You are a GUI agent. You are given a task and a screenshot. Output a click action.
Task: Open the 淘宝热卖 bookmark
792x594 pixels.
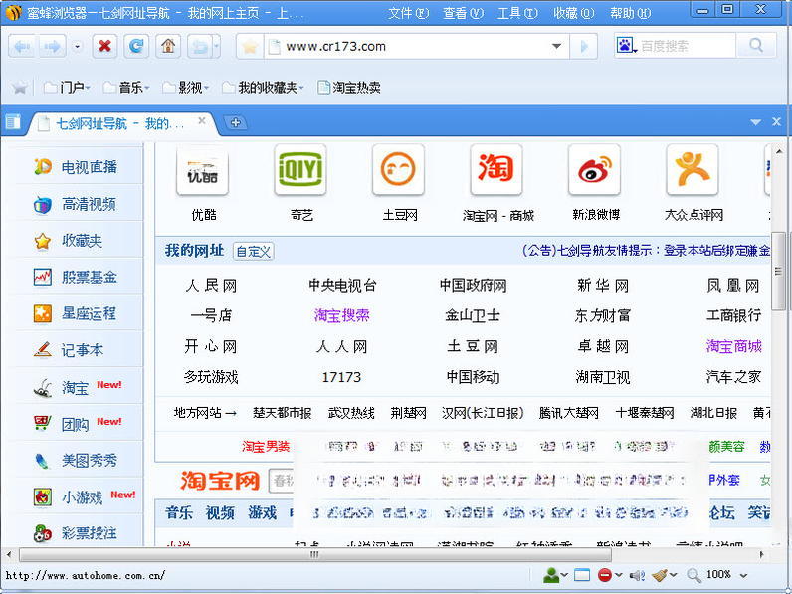click(x=349, y=88)
